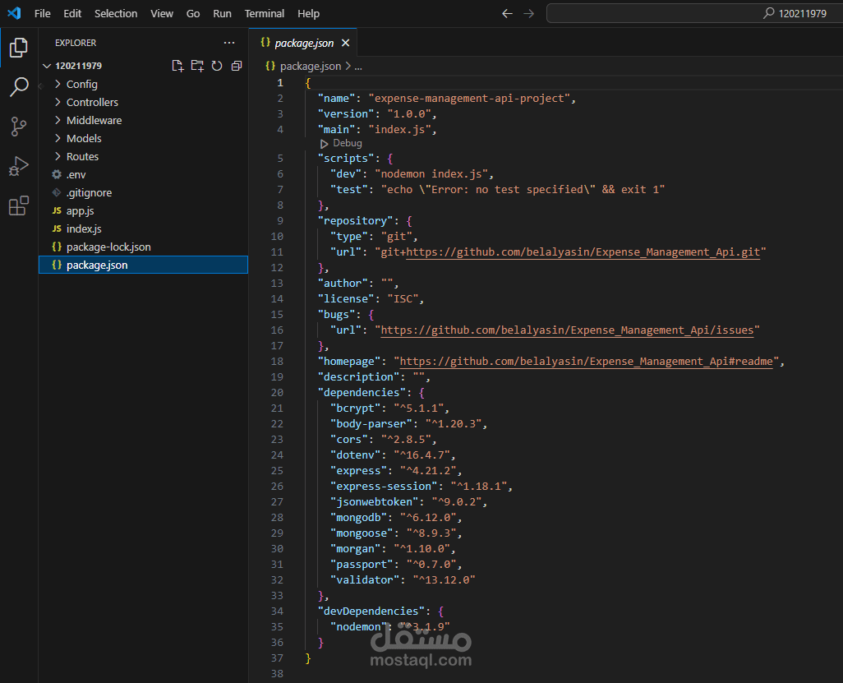Click the VS Code logo icon
This screenshot has height=683, width=843.
15,13
